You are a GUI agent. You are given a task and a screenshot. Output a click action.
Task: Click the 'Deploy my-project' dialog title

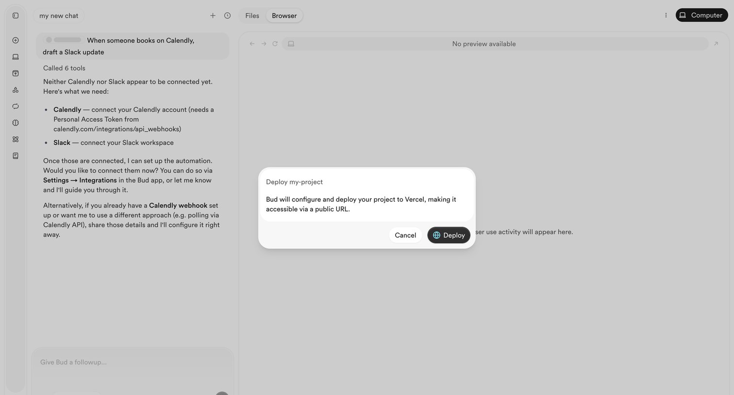(x=294, y=182)
